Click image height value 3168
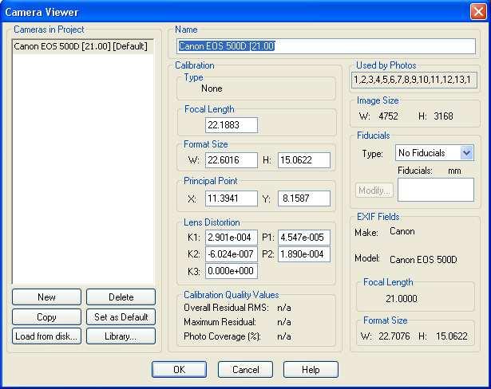Viewport: 491px width, 389px height. [x=443, y=116]
